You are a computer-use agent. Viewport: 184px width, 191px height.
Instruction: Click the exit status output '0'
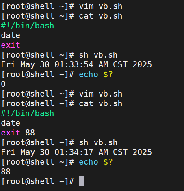[x=3, y=84]
